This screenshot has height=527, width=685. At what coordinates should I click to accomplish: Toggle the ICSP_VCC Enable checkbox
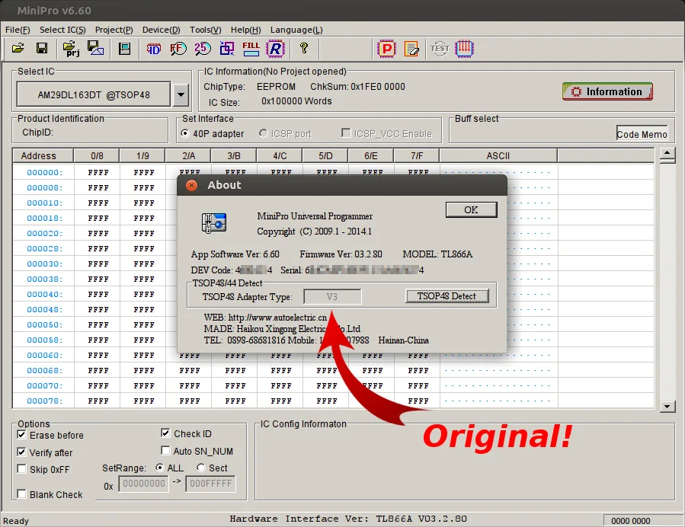[x=346, y=133]
